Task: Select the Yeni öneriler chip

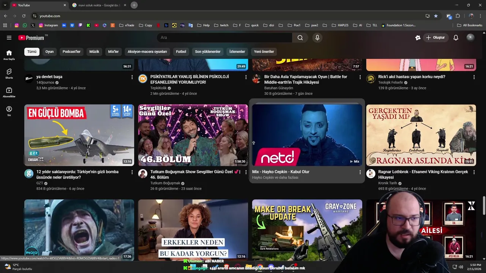Action: coord(264,52)
